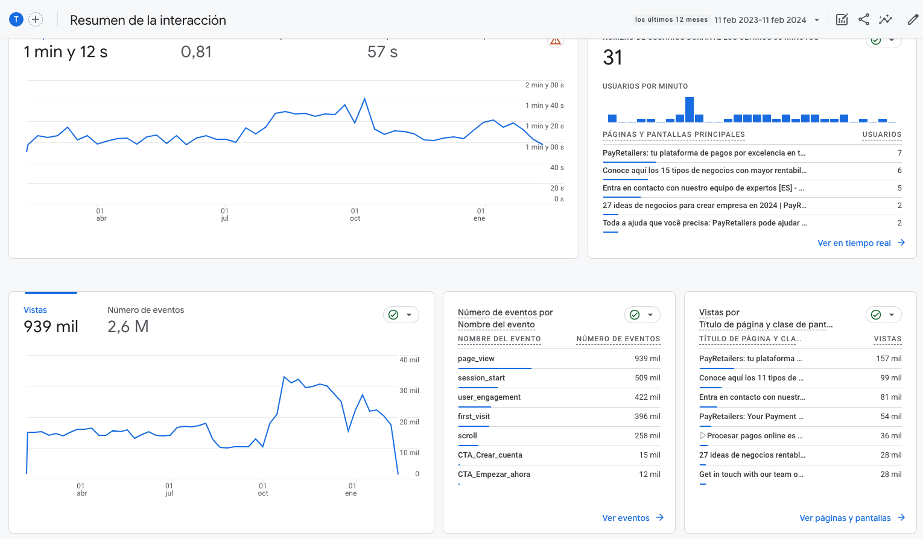Click the red warning triangle icon

pos(556,41)
